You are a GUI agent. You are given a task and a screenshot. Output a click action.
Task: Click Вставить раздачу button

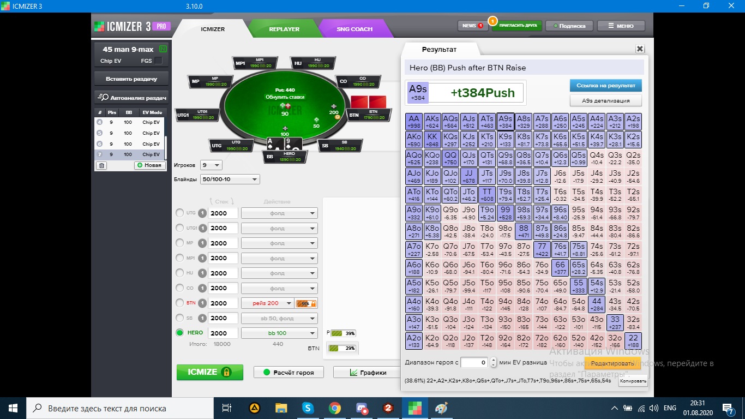(131, 79)
